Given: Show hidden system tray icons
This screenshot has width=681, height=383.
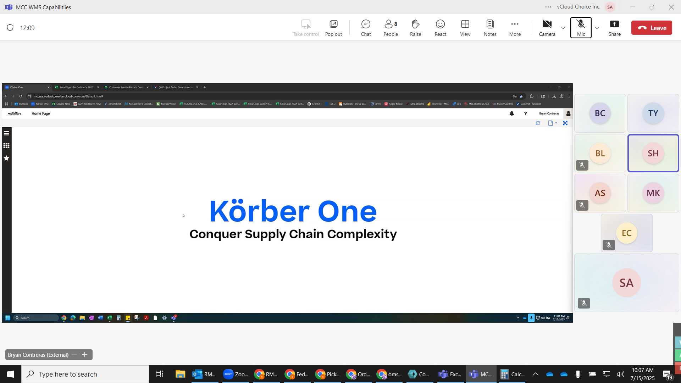Looking at the screenshot, I should [x=536, y=374].
